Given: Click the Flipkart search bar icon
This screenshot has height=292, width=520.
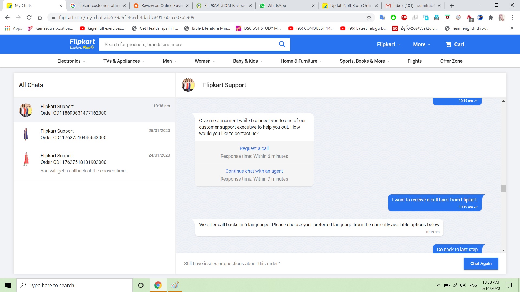Looking at the screenshot, I should click(x=282, y=44).
